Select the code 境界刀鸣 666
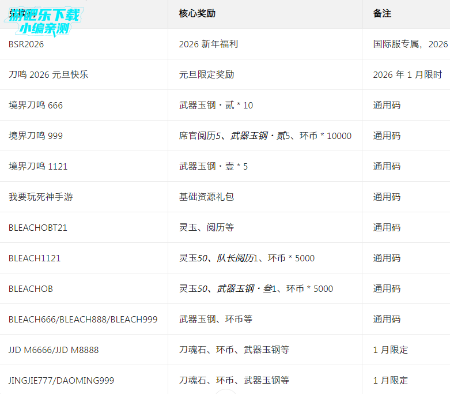Image resolution: width=450 pixels, height=394 pixels. coord(36,105)
